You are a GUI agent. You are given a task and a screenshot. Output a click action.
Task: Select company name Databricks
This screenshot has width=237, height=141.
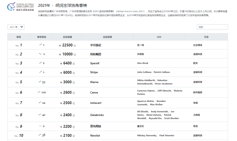point(97,115)
